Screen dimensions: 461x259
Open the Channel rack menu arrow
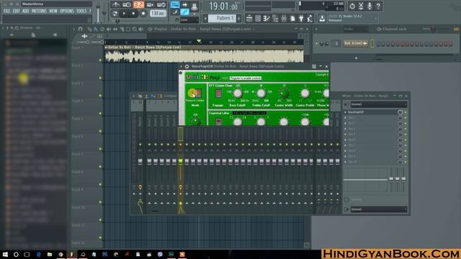[316, 29]
